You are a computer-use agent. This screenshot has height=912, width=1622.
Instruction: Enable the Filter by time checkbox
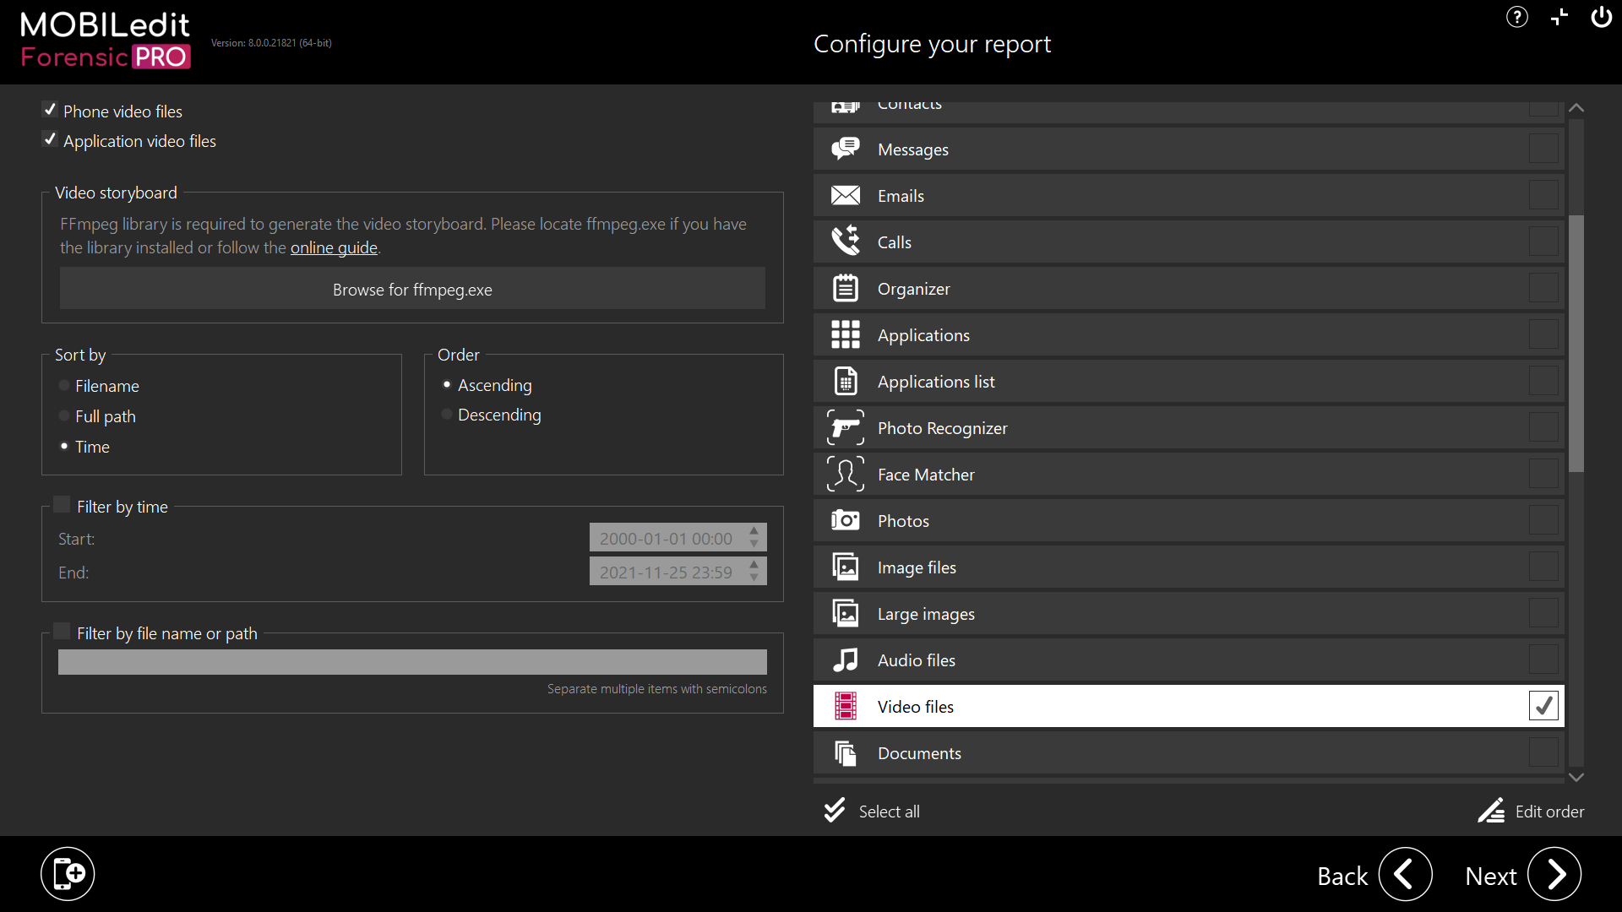tap(62, 505)
